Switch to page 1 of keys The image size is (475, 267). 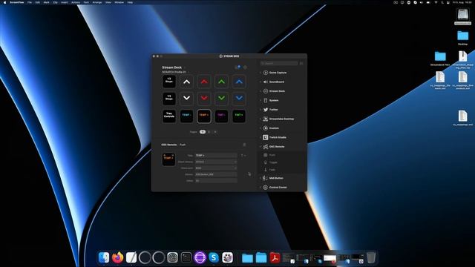(203, 132)
